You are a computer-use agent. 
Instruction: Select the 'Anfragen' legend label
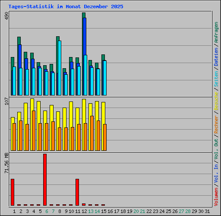coord(216,32)
